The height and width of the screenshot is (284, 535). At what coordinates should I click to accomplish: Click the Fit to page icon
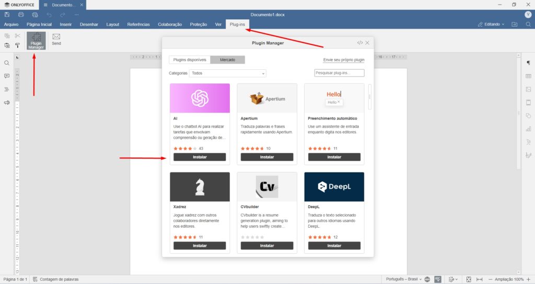coord(469,279)
